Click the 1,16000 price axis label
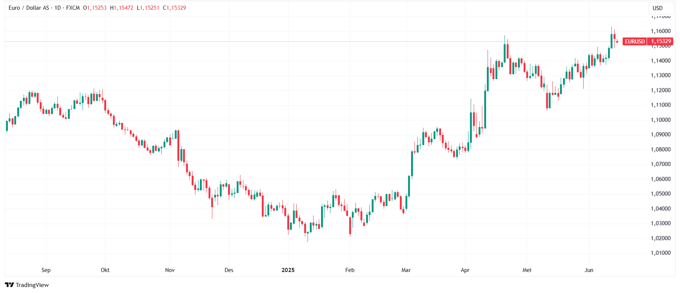Image resolution: width=680 pixels, height=293 pixels. click(661, 31)
